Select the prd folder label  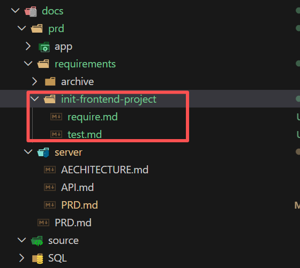[x=56, y=29]
